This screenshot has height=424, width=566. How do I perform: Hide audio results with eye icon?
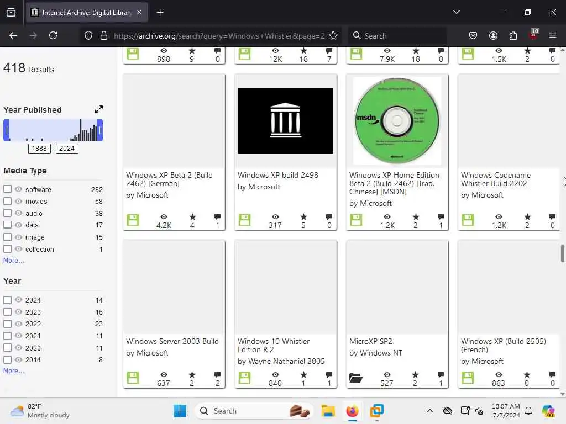tap(18, 213)
